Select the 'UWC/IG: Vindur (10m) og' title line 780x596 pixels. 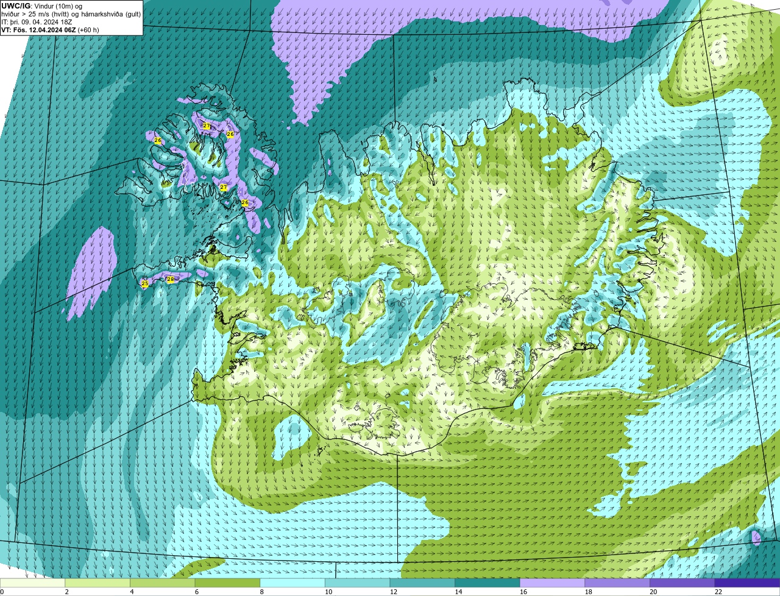tap(41, 6)
